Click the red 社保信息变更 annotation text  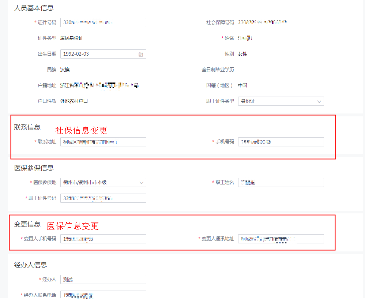pos(81,130)
